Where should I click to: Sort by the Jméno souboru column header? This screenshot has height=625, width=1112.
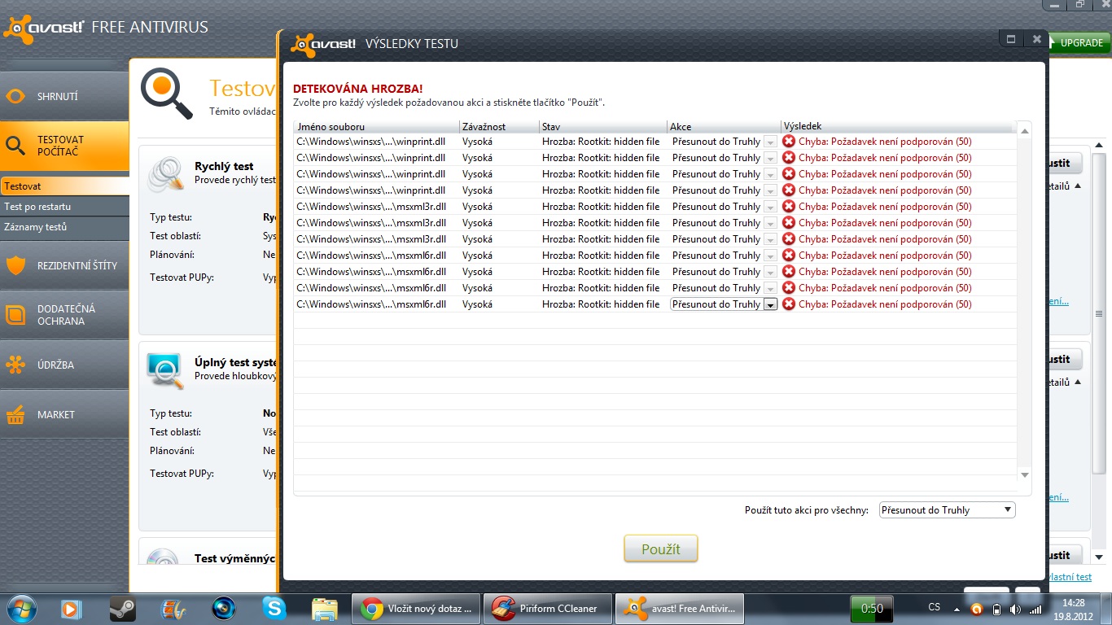[x=376, y=127]
